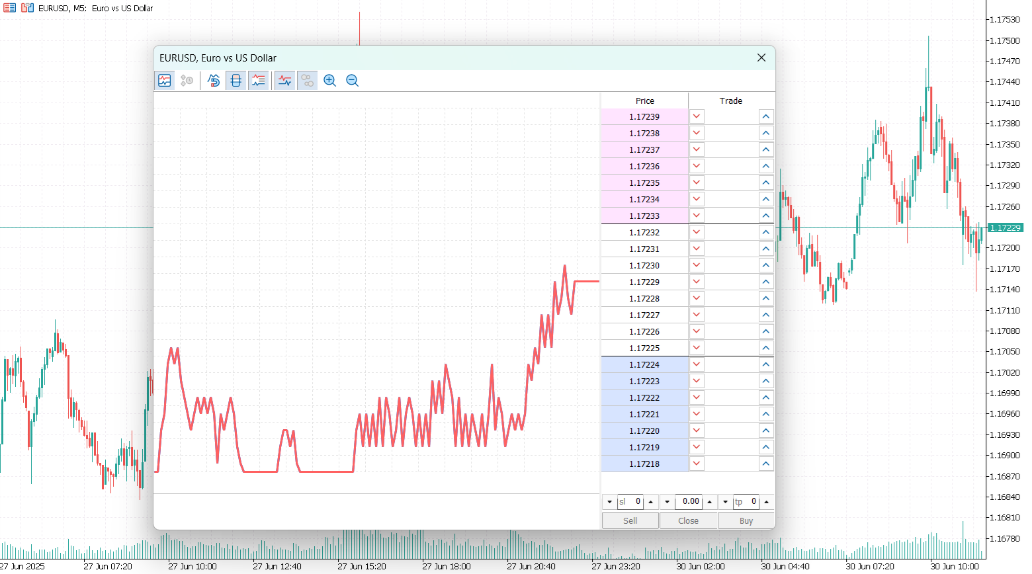This screenshot has height=574, width=1032.
Task: Increase the tp value with its up arrow
Action: point(766,502)
